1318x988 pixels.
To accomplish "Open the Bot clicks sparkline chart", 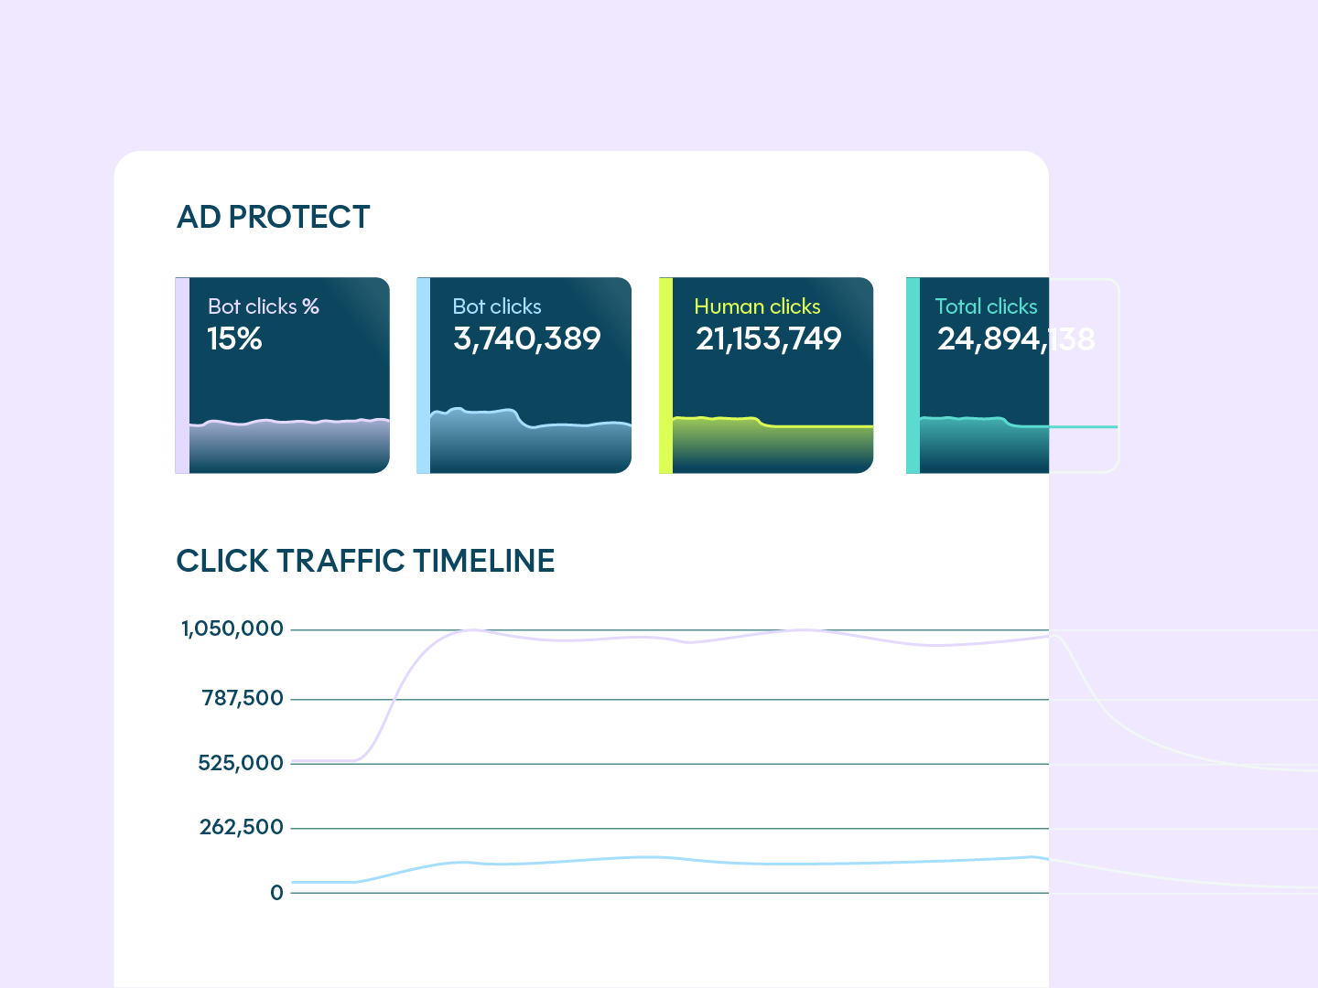I will click(531, 442).
